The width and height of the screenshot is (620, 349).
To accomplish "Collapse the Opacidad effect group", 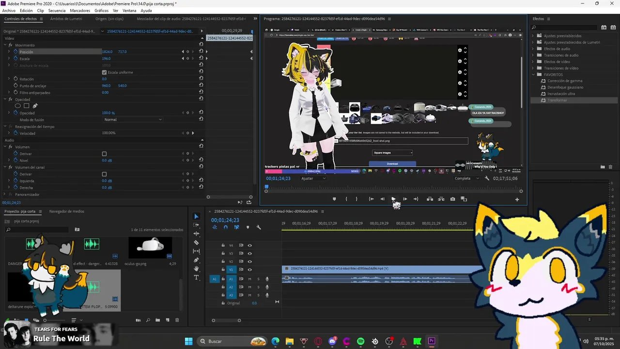I will (x=5, y=99).
